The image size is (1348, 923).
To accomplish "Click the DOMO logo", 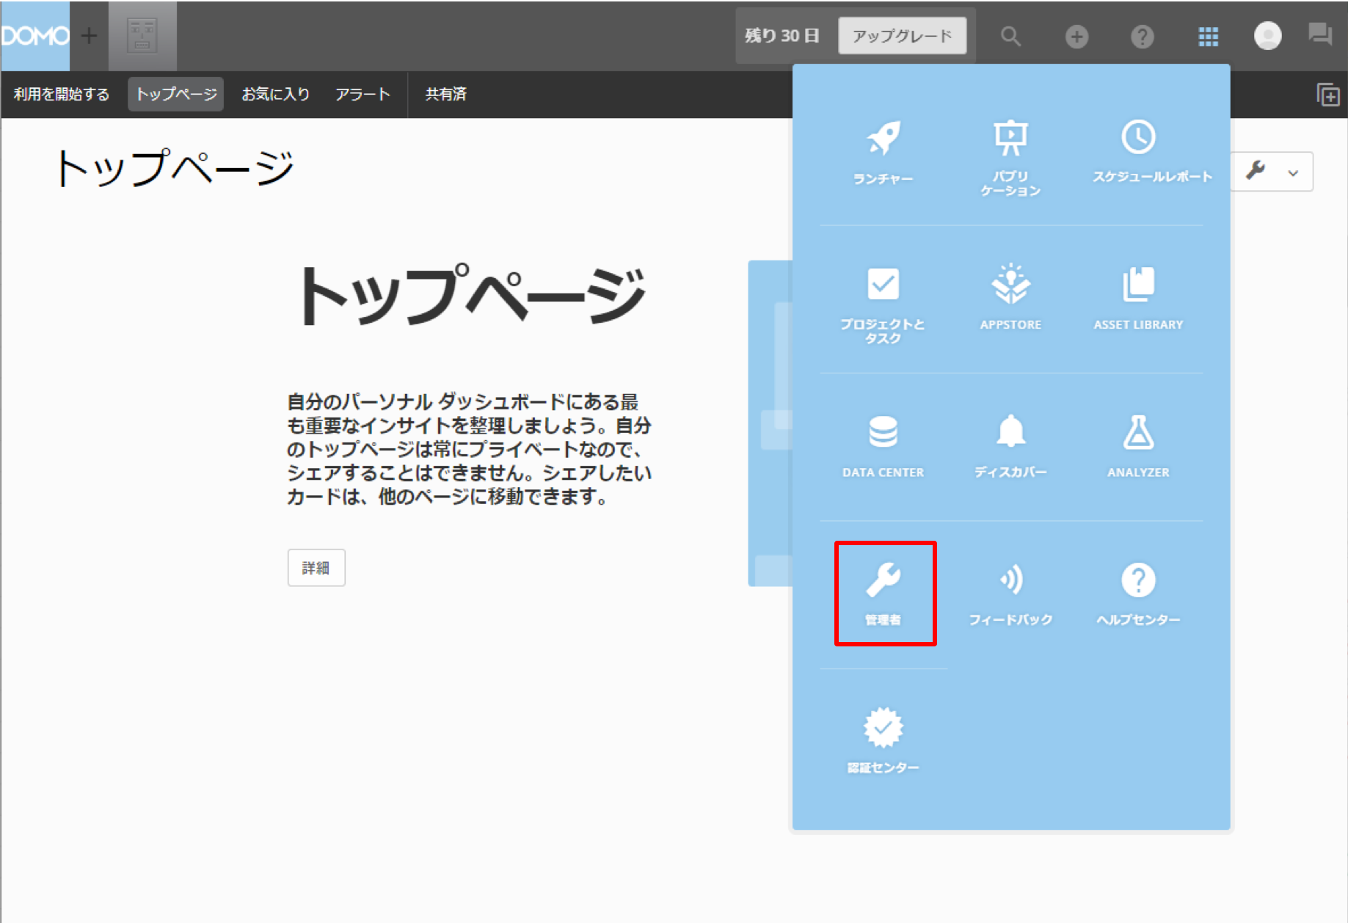I will pos(34,35).
